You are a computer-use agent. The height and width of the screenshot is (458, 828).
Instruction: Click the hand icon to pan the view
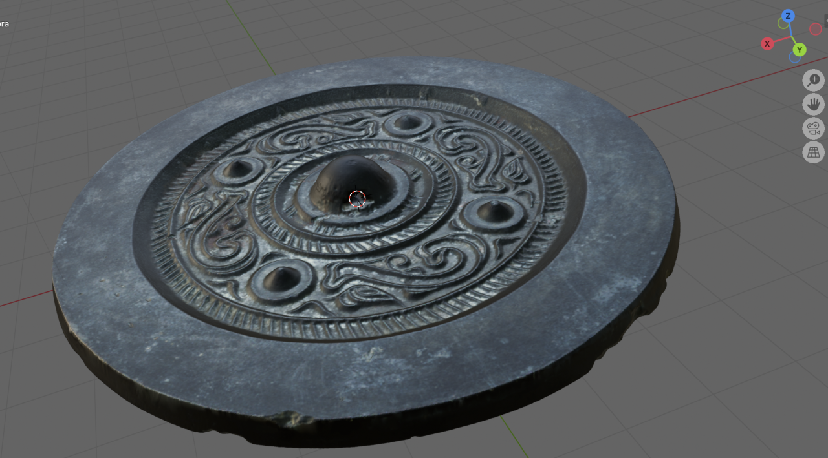coord(813,104)
